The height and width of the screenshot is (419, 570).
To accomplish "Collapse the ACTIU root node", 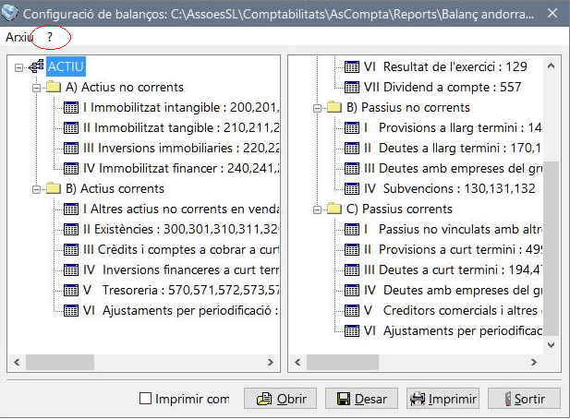I will point(18,67).
